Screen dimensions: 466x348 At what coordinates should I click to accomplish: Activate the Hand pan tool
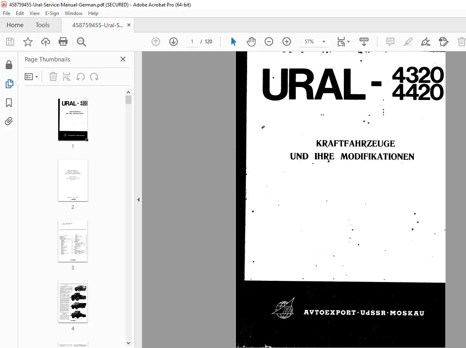pos(251,42)
